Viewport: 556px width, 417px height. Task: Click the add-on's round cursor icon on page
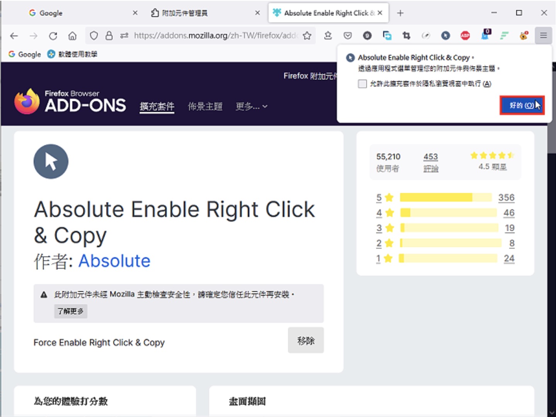coord(51,161)
